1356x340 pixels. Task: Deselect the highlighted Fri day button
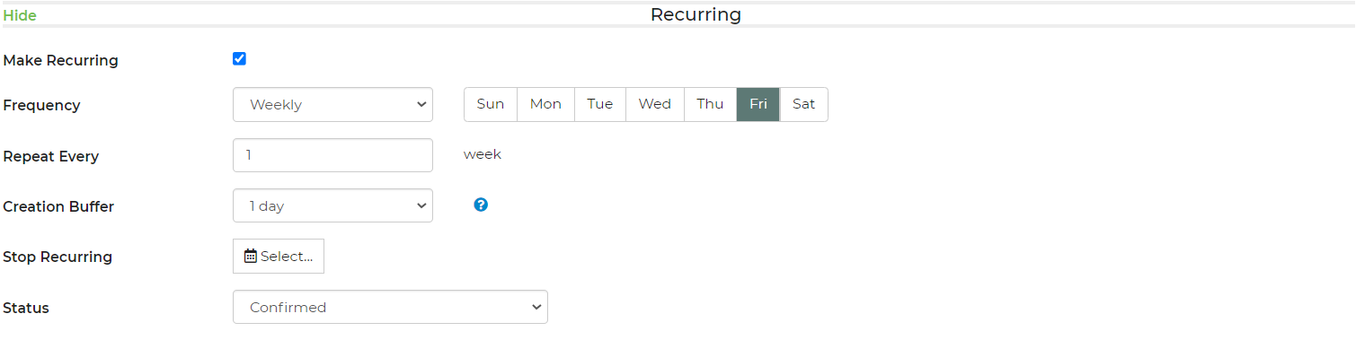[x=758, y=104]
